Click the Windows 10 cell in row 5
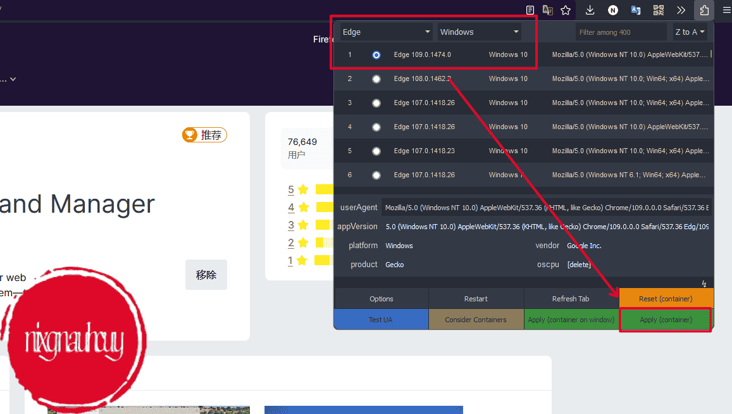This screenshot has width=732, height=414. point(508,151)
